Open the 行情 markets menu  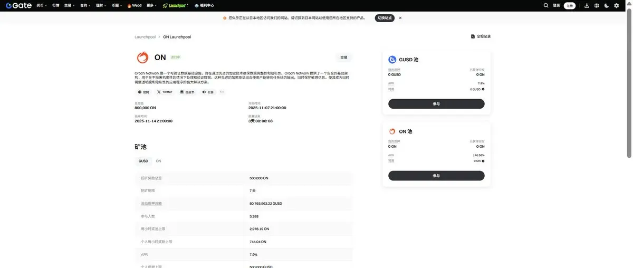tap(56, 5)
